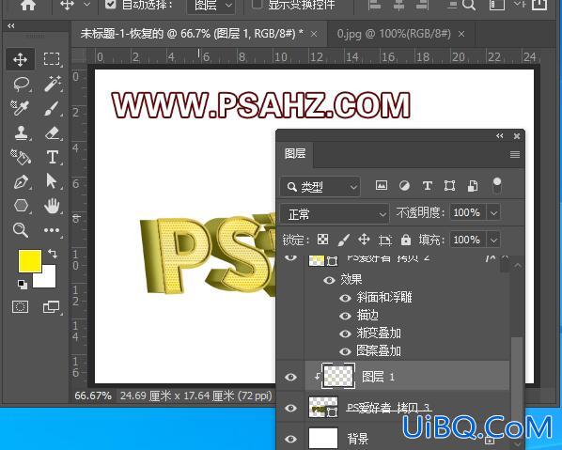The width and height of the screenshot is (562, 450).
Task: Open the Move tool preset arrow
Action: tap(86, 5)
